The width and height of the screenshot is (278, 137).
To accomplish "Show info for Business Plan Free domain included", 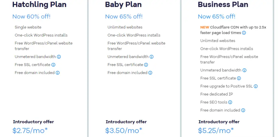I will [243, 110].
